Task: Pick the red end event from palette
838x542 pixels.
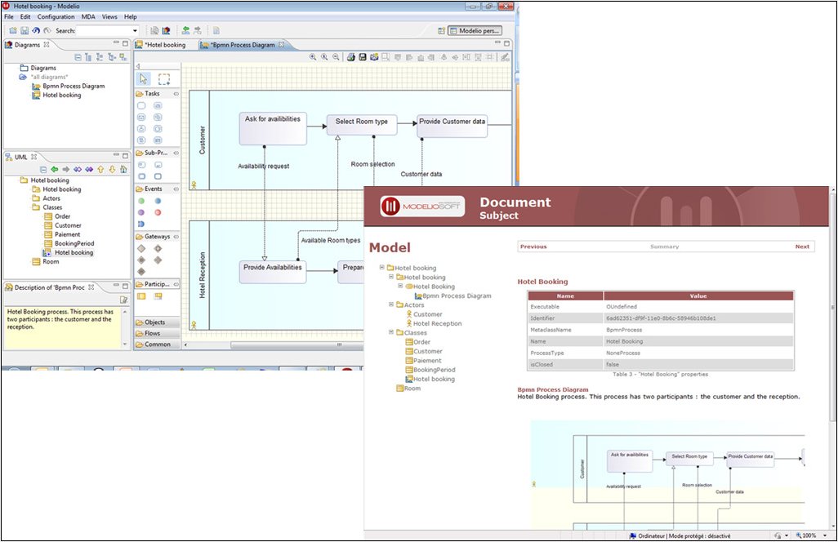Action: (158, 212)
